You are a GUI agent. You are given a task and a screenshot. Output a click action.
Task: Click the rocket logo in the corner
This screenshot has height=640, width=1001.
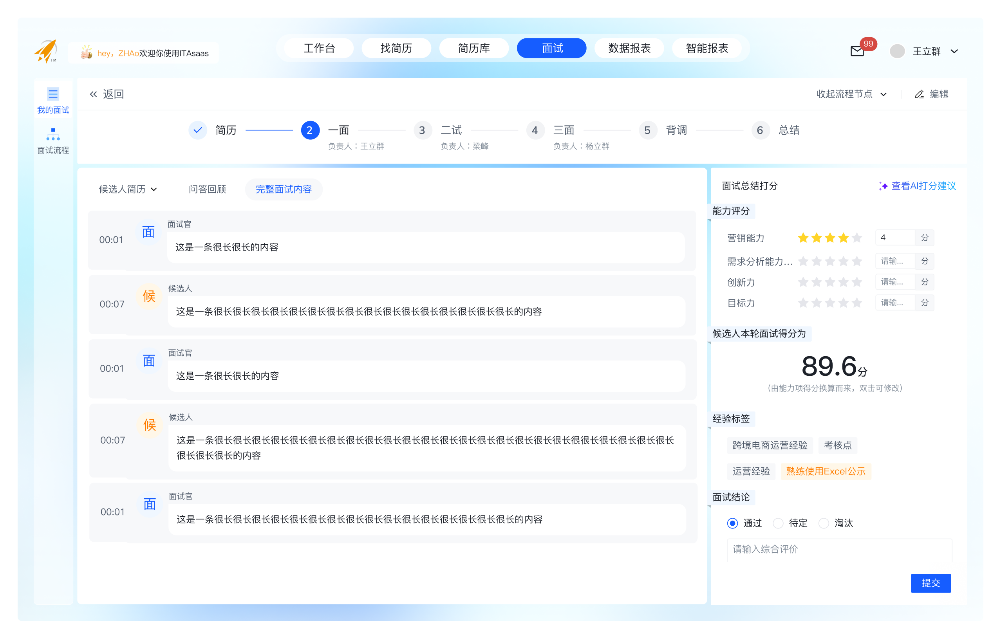pyautogui.click(x=47, y=50)
